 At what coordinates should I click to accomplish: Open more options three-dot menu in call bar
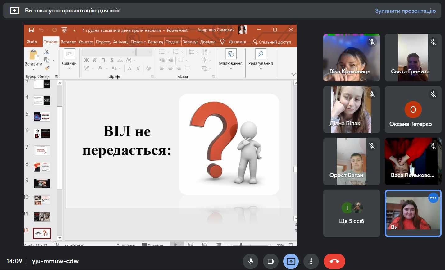tap(311, 261)
